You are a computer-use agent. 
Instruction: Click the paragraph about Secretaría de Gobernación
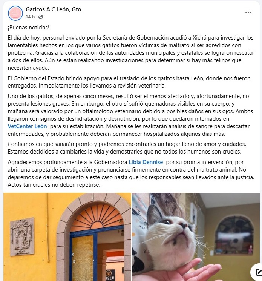131,53
